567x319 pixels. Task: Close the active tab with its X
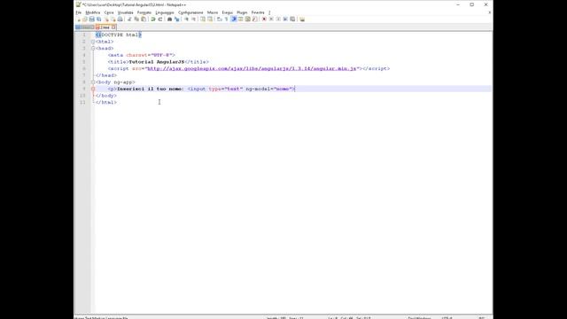pos(113,27)
